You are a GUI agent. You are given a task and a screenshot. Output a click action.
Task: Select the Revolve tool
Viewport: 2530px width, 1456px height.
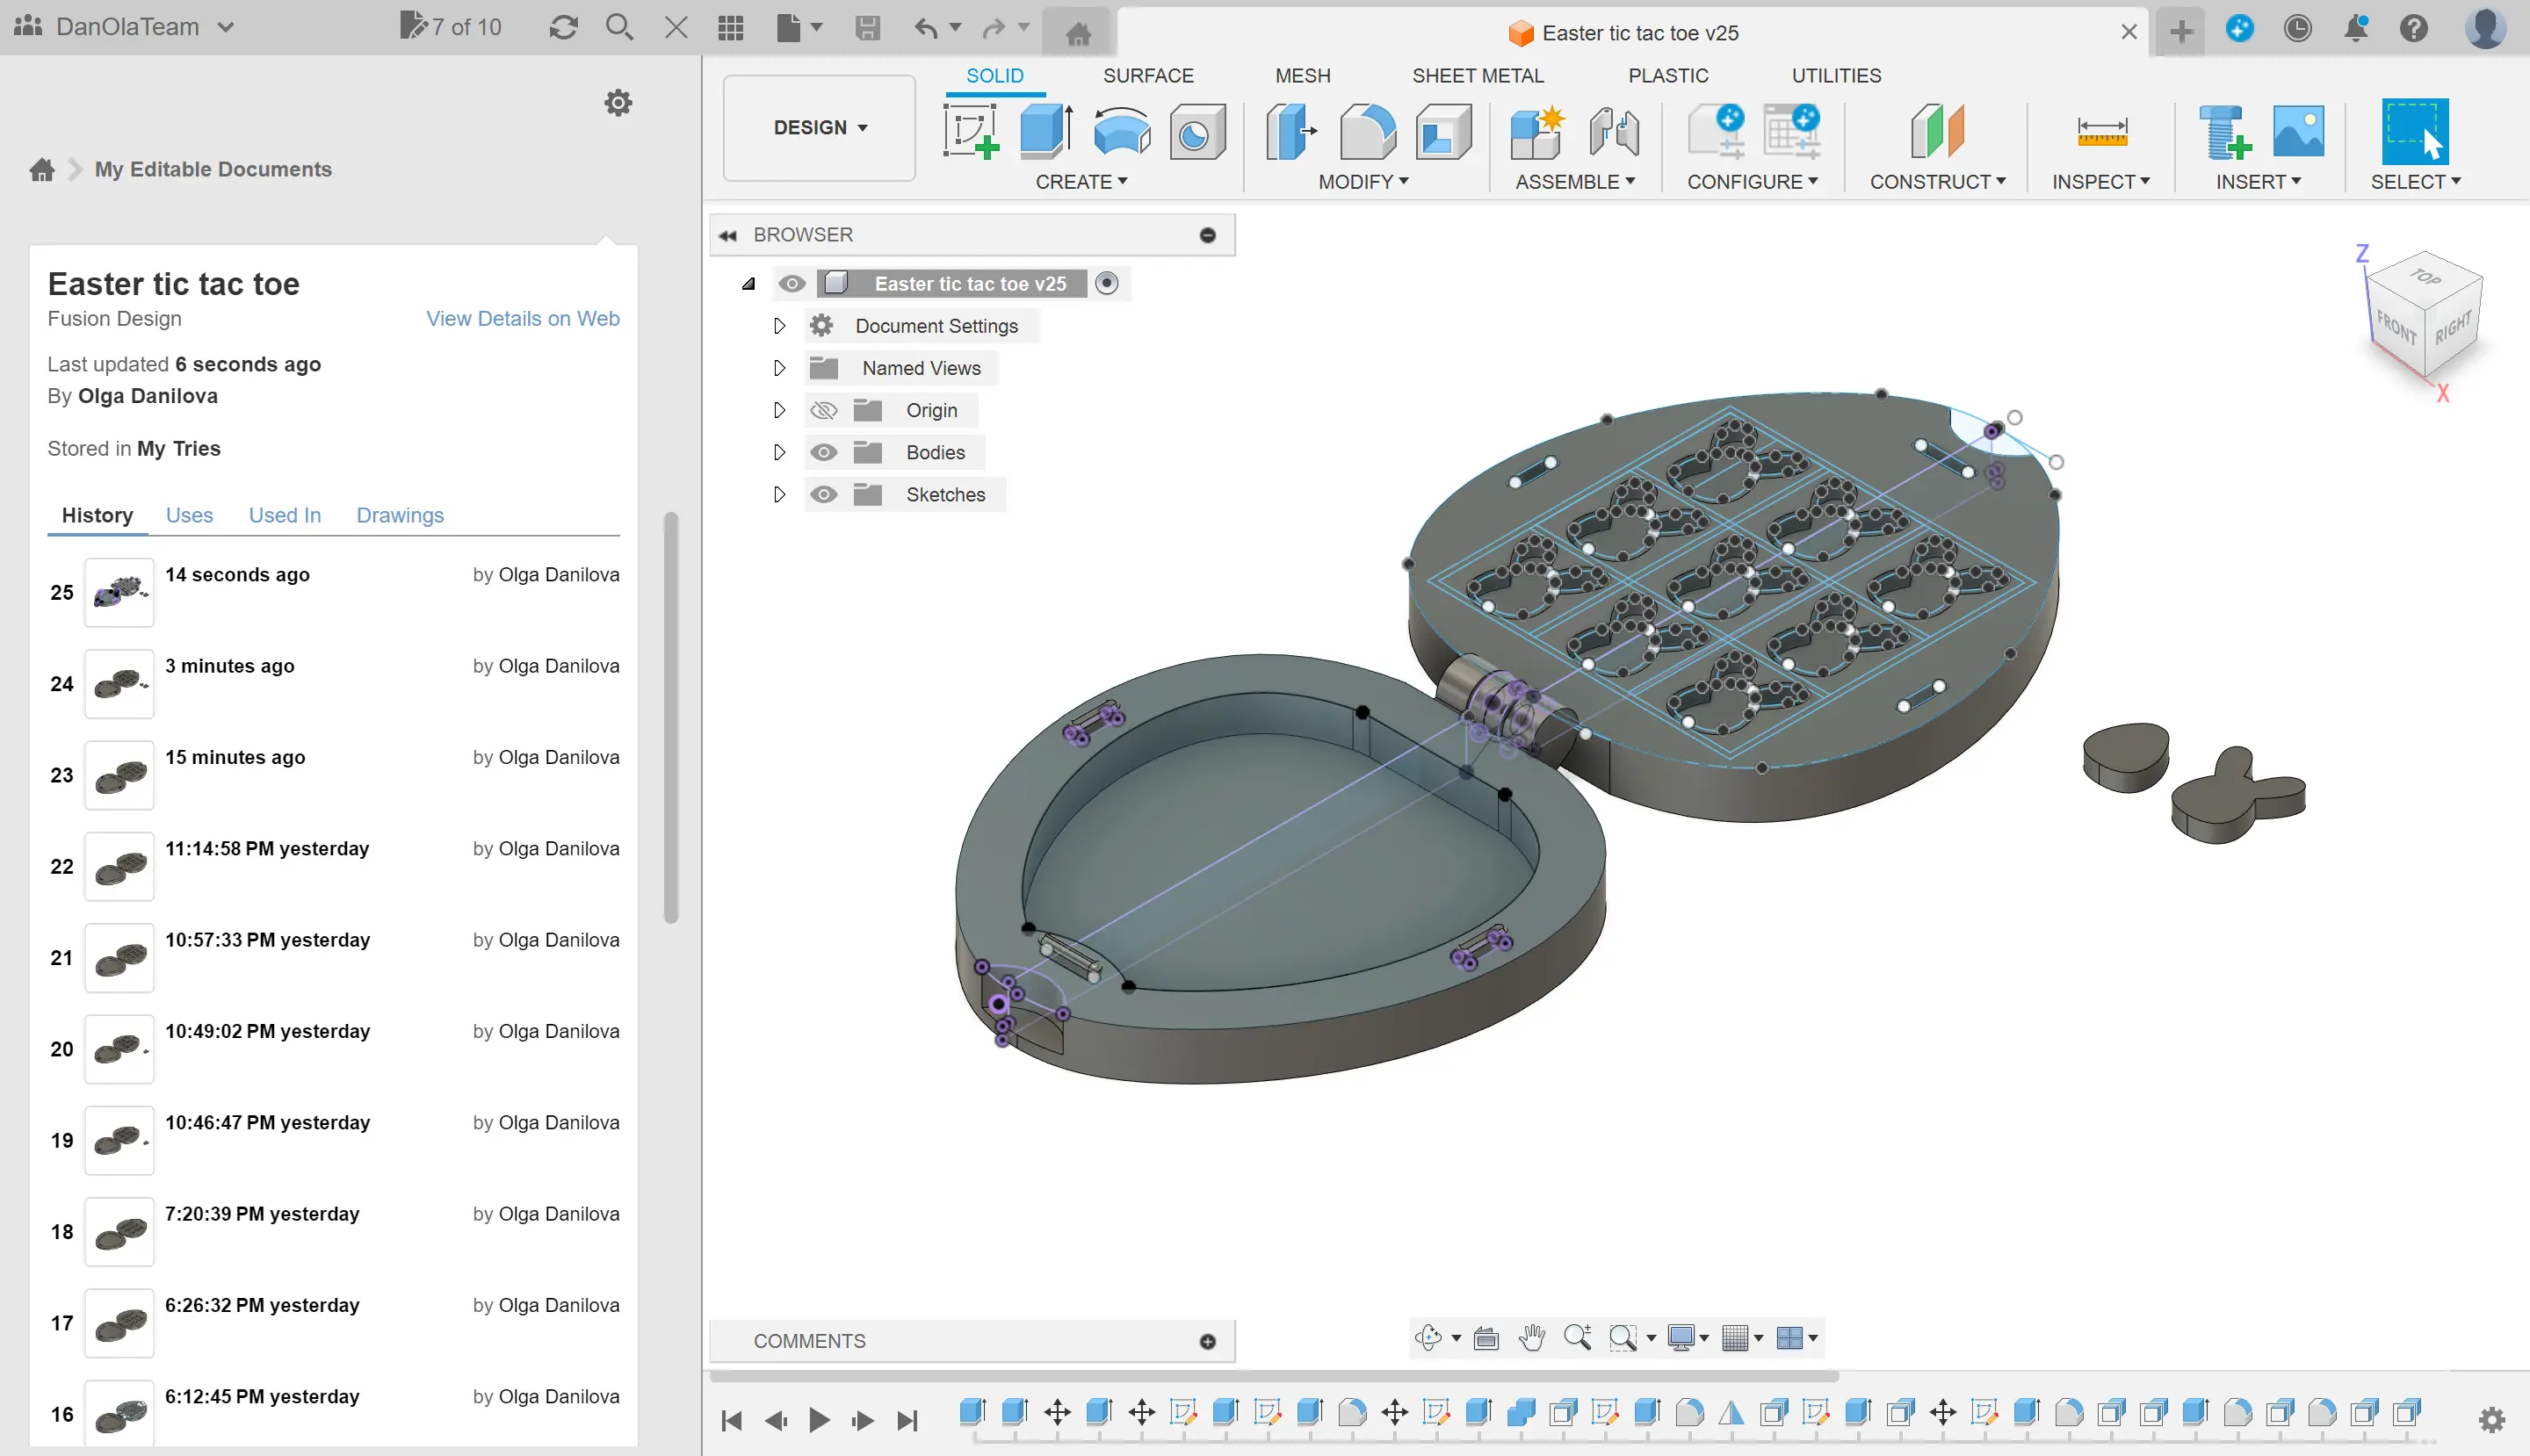(x=1122, y=131)
